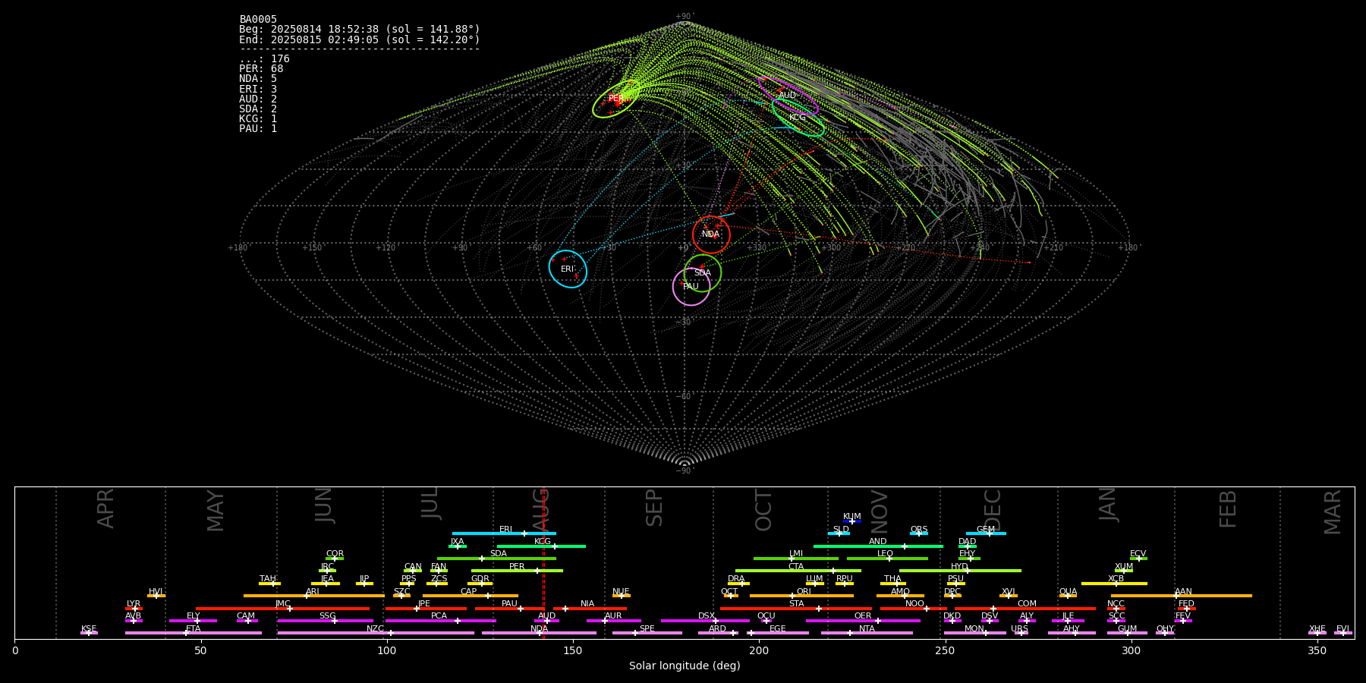Click the NZC pink shower bar
The height and width of the screenshot is (683, 1366).
tap(376, 633)
